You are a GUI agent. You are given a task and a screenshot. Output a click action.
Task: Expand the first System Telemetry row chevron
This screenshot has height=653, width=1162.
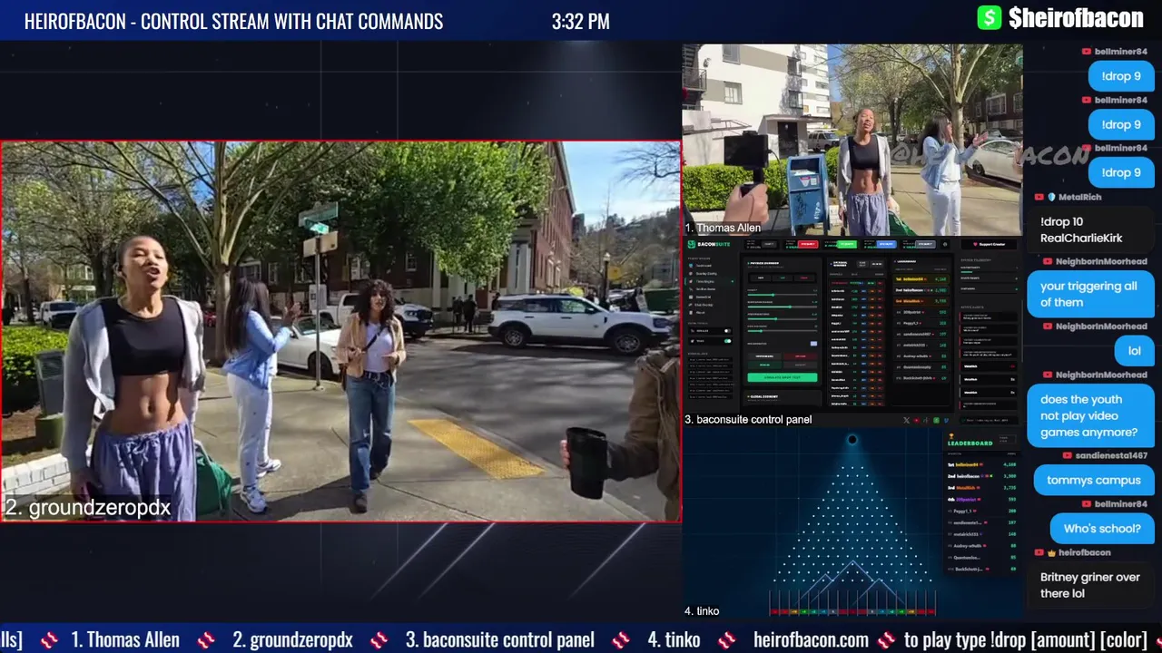1017,268
